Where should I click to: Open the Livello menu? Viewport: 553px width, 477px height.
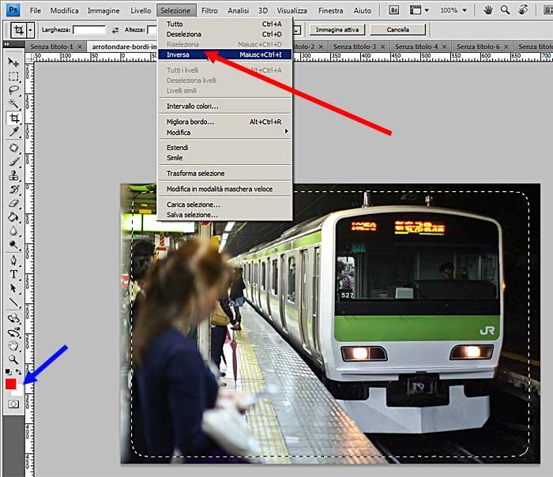[141, 10]
